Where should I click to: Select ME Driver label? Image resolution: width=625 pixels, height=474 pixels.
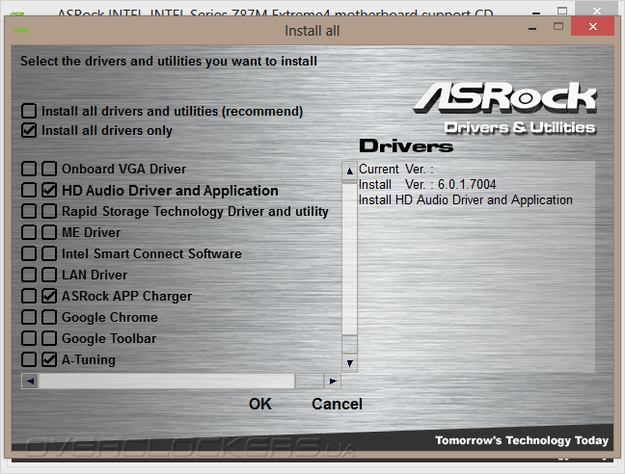tap(91, 232)
